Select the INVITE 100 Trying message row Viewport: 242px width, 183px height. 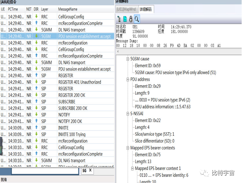57,134
